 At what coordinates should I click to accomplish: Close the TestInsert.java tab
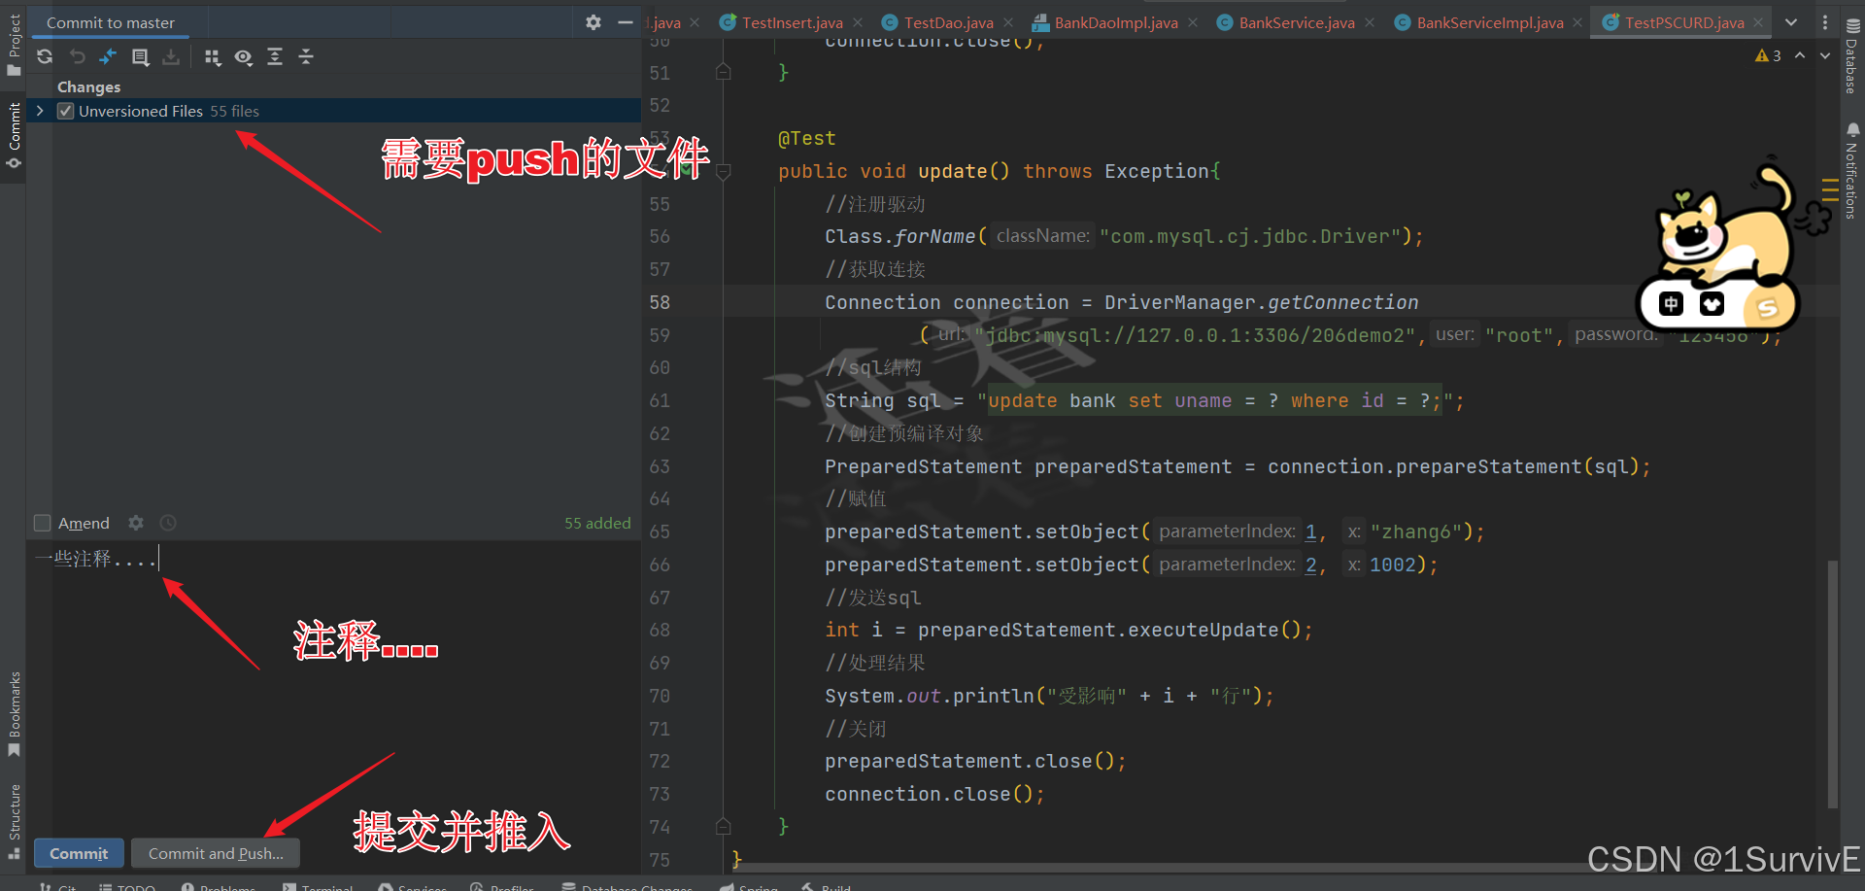(x=858, y=22)
